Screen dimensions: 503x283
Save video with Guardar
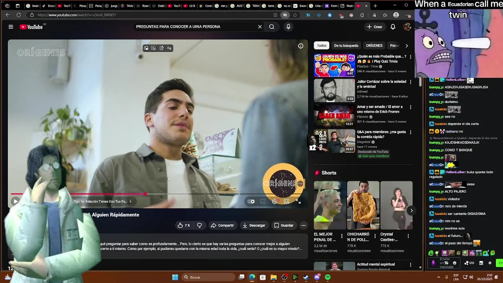284,225
